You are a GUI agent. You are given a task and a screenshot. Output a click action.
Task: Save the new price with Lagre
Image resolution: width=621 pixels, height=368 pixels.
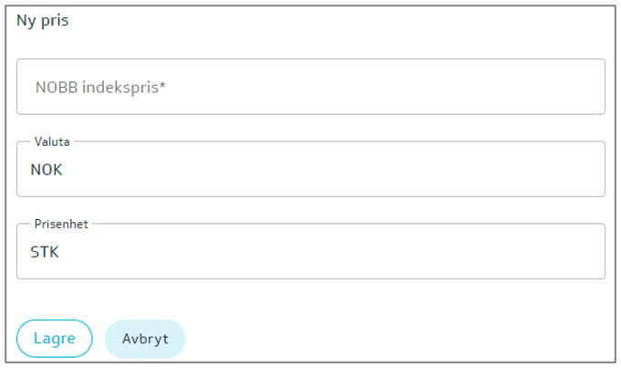point(54,338)
